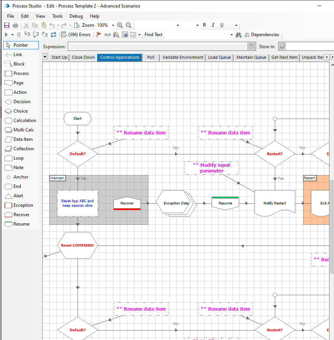The width and height of the screenshot is (334, 340).
Task: Click the Zoom Out magnifier icon
Action: coord(129,25)
